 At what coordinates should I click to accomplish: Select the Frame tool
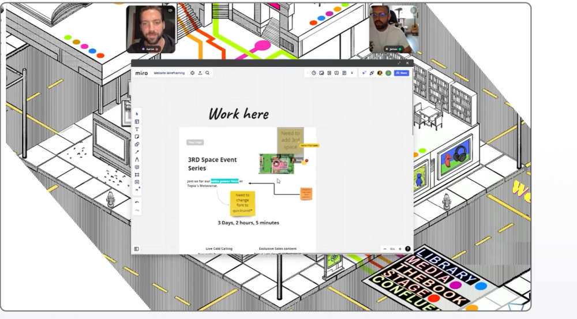click(x=137, y=174)
